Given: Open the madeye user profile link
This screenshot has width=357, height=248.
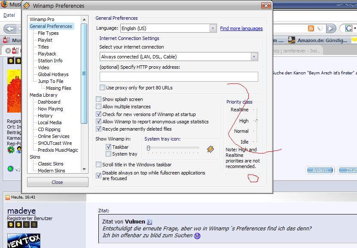Looking at the screenshot, I should pyautogui.click(x=21, y=211).
